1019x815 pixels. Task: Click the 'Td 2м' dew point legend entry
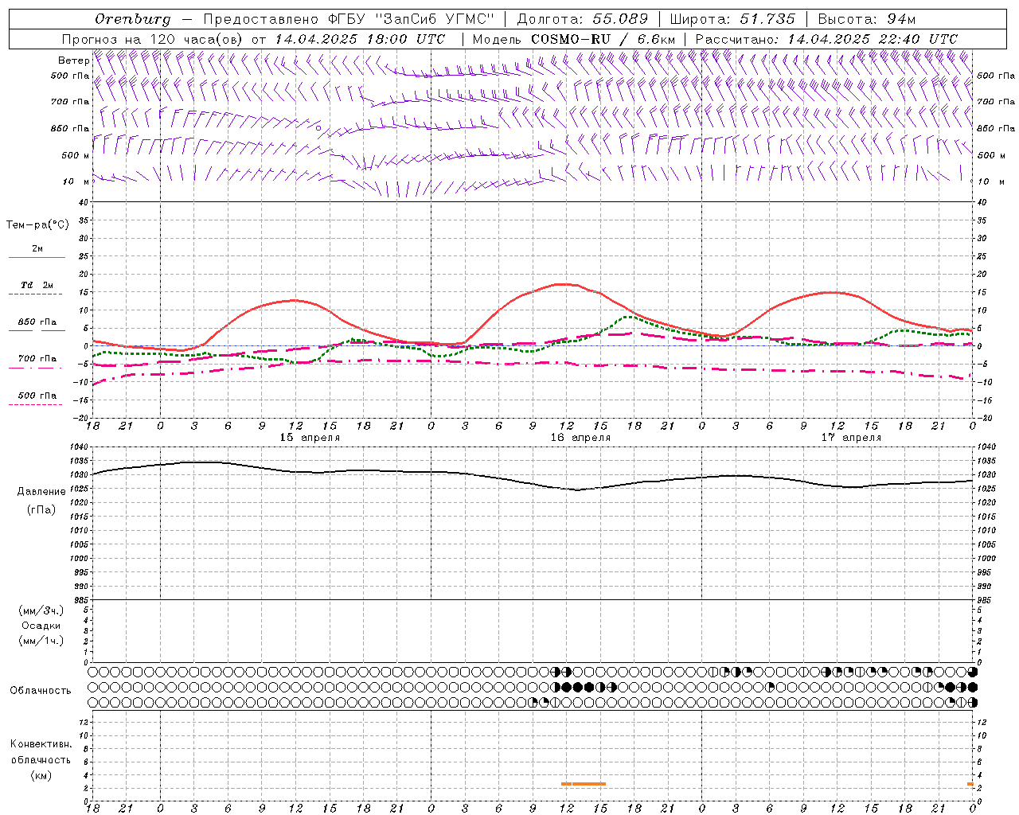[x=37, y=285]
